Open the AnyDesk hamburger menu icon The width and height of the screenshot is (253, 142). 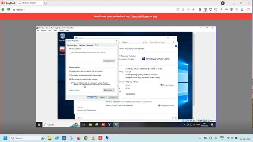pyautogui.click(x=249, y=9)
